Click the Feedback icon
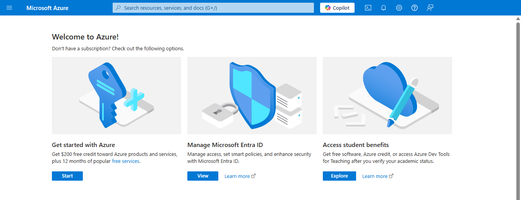 tap(430, 8)
